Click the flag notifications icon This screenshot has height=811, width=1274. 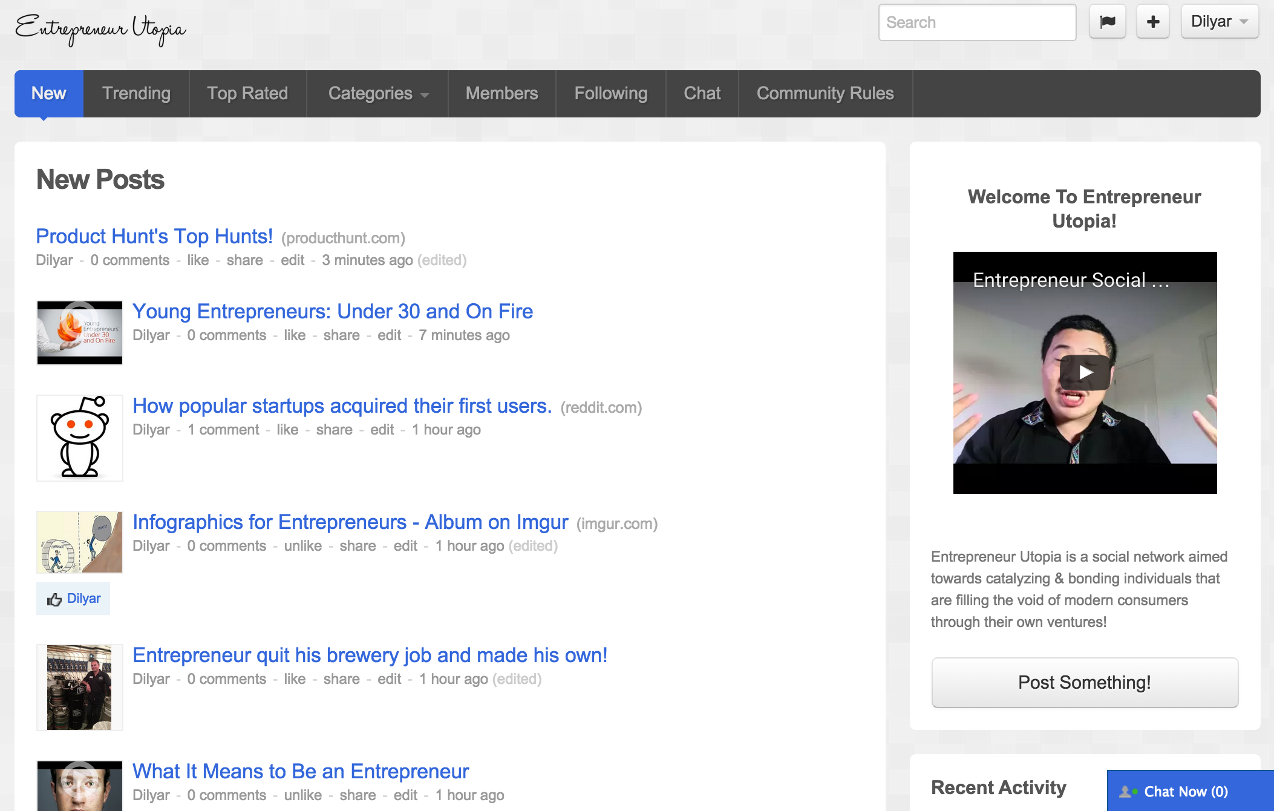tap(1107, 22)
